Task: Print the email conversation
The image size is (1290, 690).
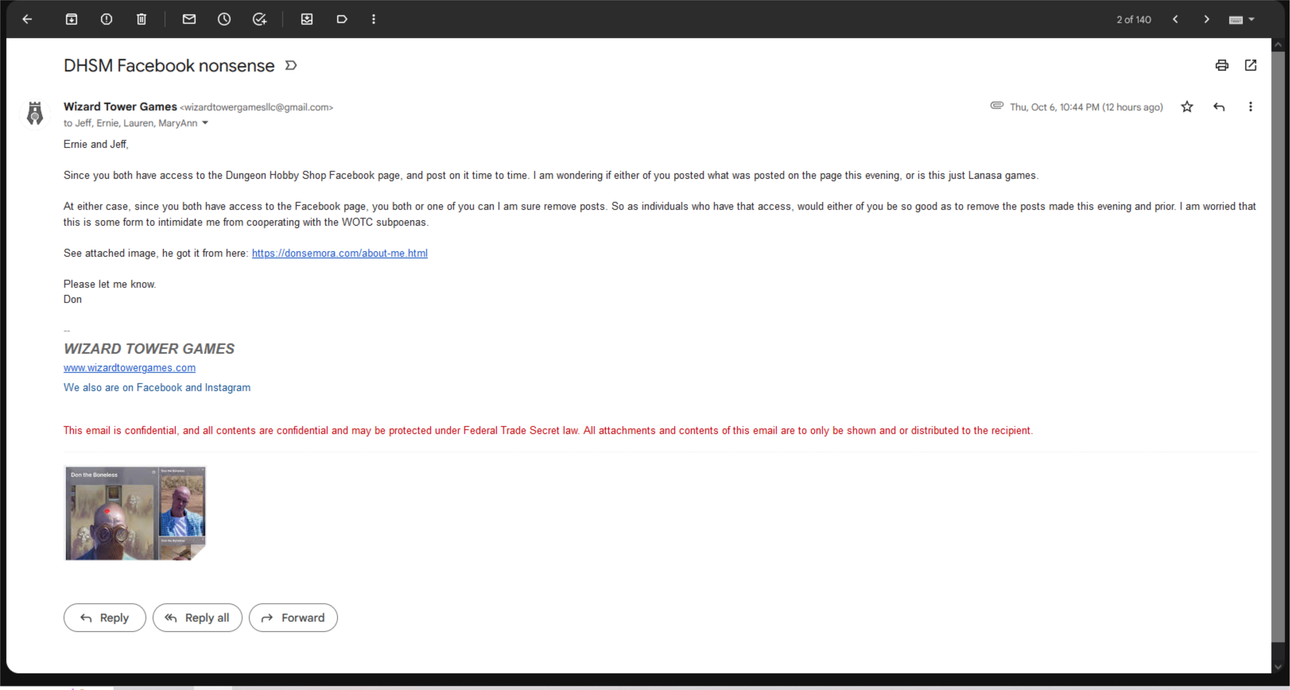Action: tap(1221, 65)
